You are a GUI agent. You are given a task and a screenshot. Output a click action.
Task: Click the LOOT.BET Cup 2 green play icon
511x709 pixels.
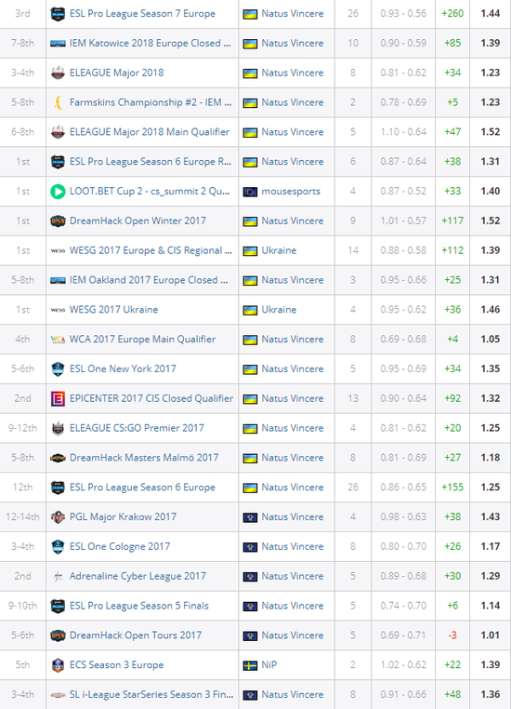pyautogui.click(x=58, y=192)
